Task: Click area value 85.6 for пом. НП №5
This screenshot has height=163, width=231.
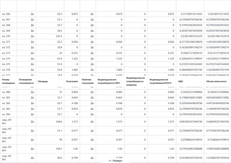Action: click(x=60, y=158)
